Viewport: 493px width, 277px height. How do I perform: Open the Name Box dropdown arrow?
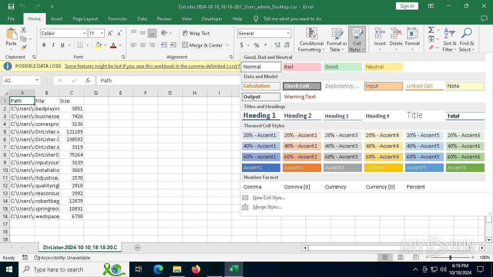pyautogui.click(x=37, y=80)
